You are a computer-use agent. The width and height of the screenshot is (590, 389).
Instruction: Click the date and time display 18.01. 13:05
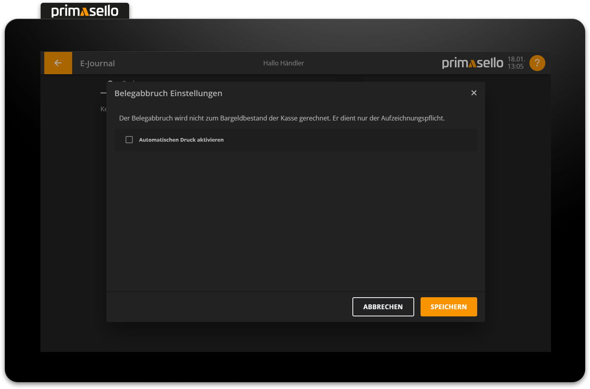click(516, 63)
